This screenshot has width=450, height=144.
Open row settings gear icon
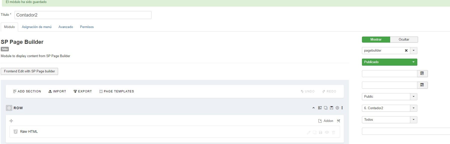(x=337, y=108)
